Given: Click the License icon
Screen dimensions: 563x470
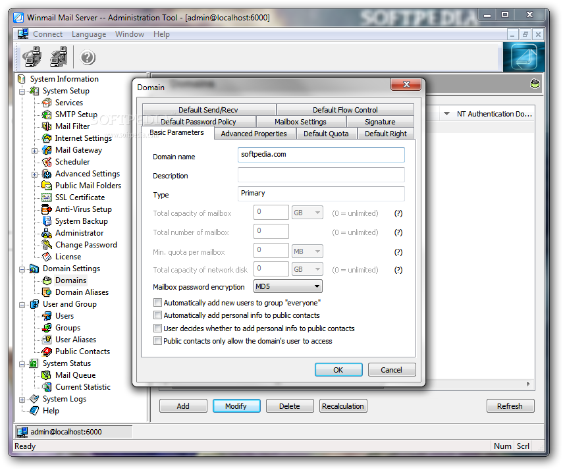Looking at the screenshot, I should 47,257.
